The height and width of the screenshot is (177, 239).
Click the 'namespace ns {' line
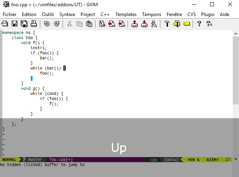tap(19, 33)
